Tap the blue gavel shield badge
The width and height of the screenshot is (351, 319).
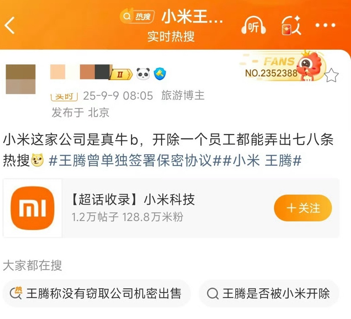[160, 74]
